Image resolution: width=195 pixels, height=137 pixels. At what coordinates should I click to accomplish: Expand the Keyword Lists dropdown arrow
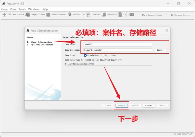tap(146, 15)
